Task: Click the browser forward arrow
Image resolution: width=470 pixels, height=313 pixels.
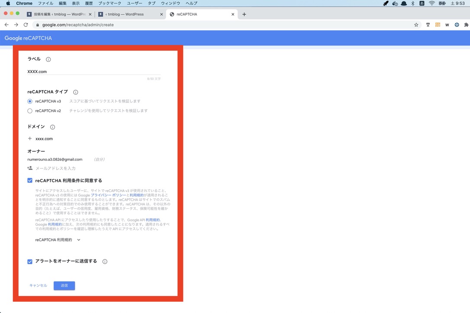Action: point(16,25)
